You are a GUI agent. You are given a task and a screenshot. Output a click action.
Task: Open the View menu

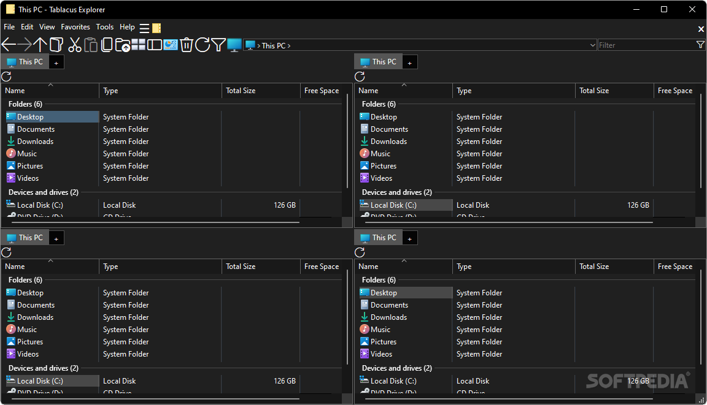47,27
